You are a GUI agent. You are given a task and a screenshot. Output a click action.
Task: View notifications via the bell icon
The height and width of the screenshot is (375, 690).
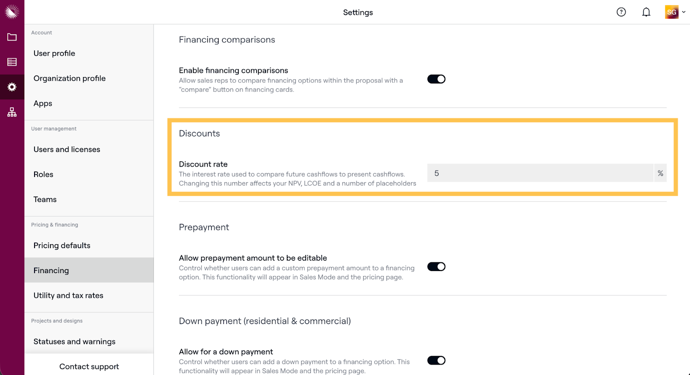[x=646, y=12]
